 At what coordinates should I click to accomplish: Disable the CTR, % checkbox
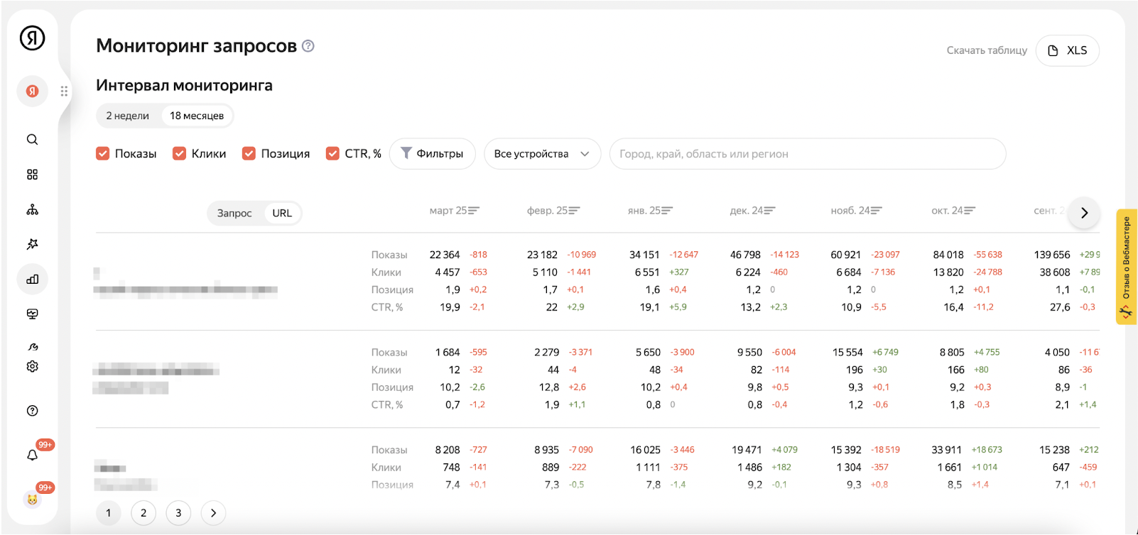click(332, 153)
